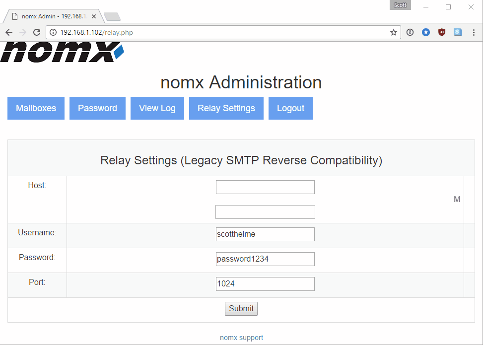483x345 pixels.
Task: Open the Relay Settings page
Action: (226, 108)
